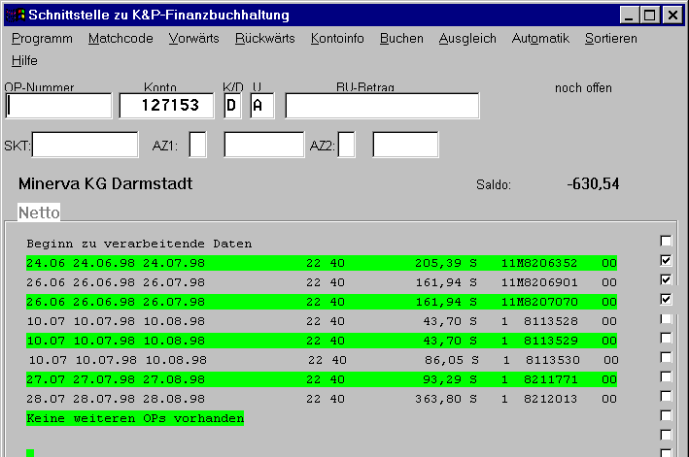Click the SKT input field
Viewport: 689px width, 457px height.
tap(86, 146)
